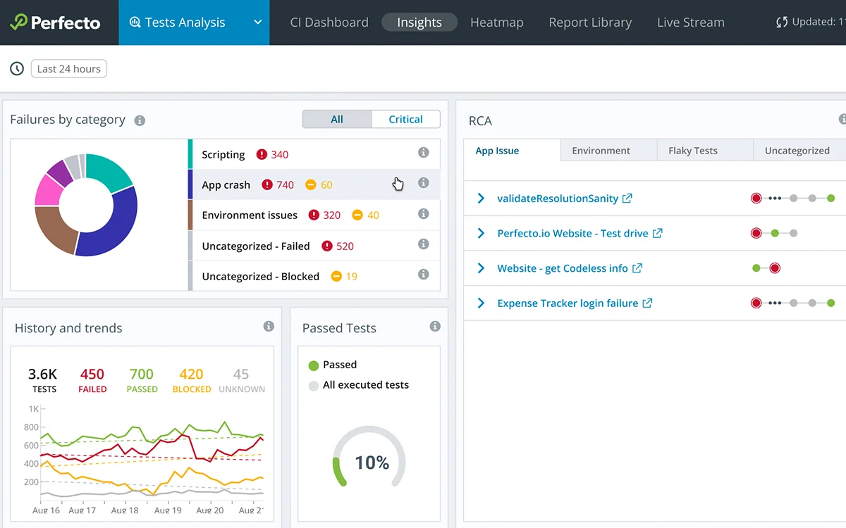The width and height of the screenshot is (846, 528).
Task: Expand the validateResolutionSanity row
Action: 481,199
